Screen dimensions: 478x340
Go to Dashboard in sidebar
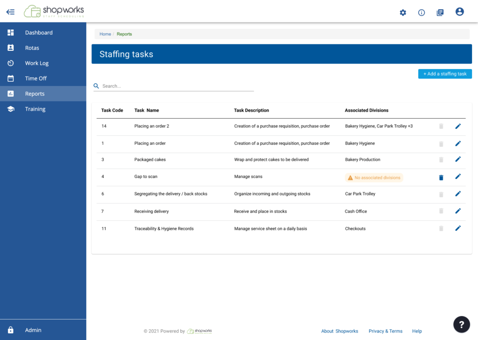click(x=39, y=33)
